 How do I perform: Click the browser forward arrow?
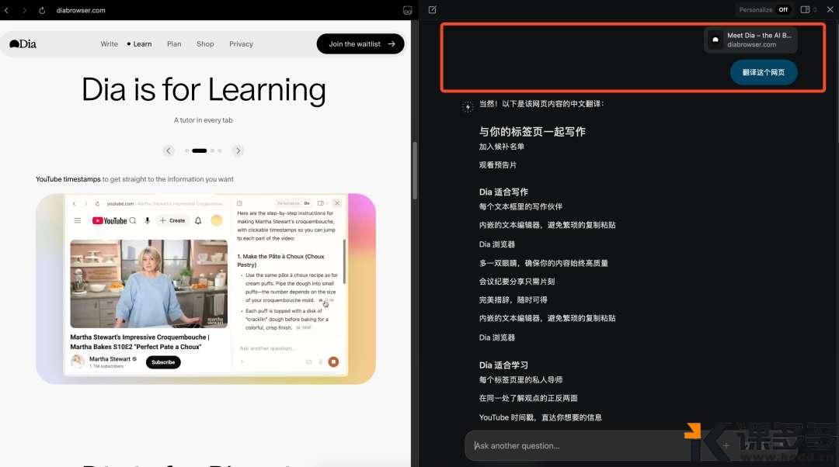24,10
